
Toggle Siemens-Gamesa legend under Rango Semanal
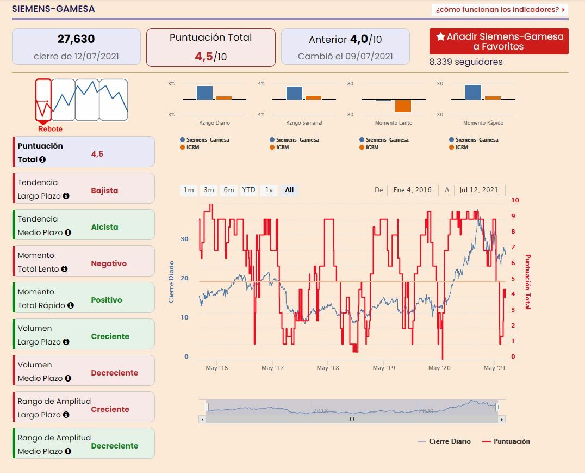294,140
